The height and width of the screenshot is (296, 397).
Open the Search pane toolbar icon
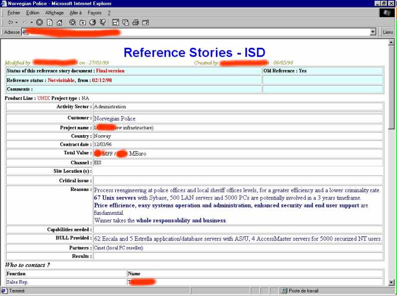(72, 22)
